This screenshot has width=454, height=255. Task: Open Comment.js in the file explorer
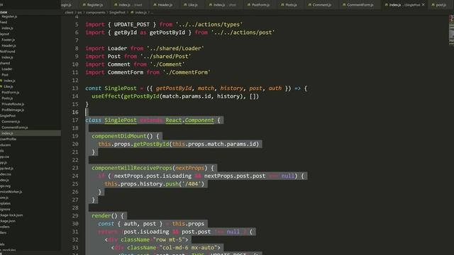[x=11, y=121]
